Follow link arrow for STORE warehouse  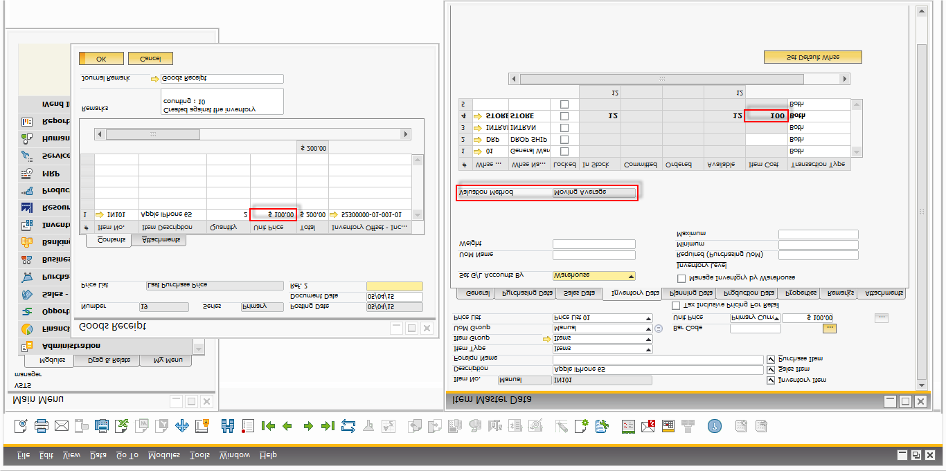(478, 116)
